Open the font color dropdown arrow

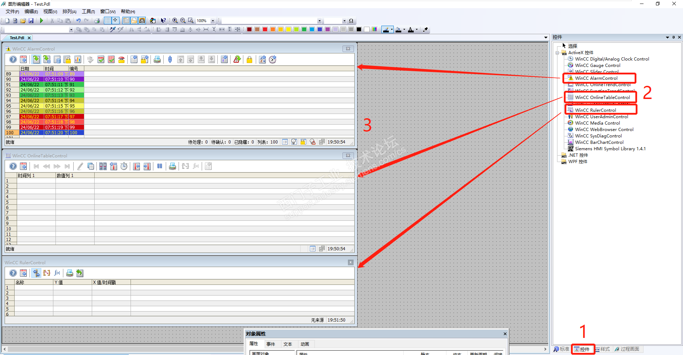coord(417,30)
